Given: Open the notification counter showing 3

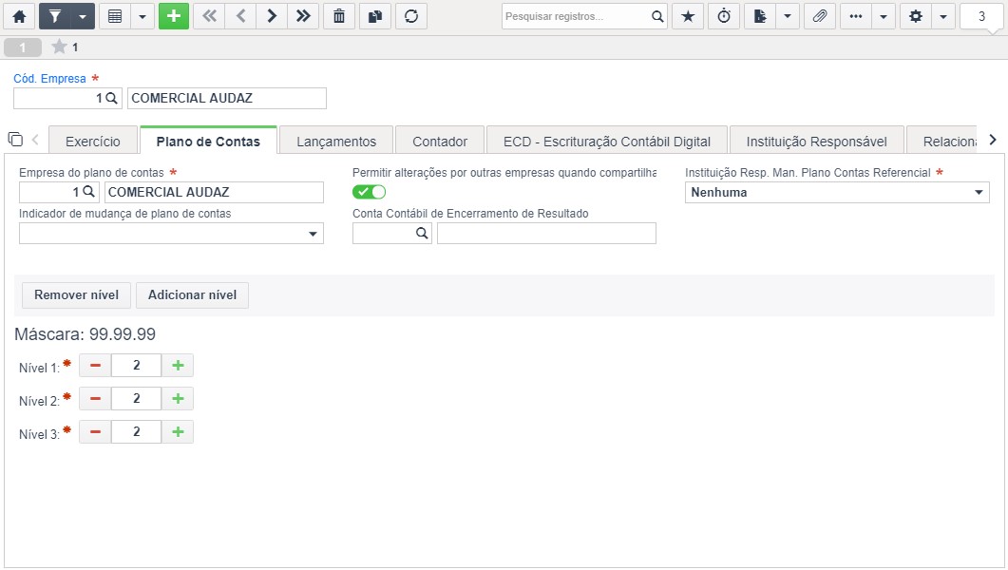Looking at the screenshot, I should pos(981,17).
